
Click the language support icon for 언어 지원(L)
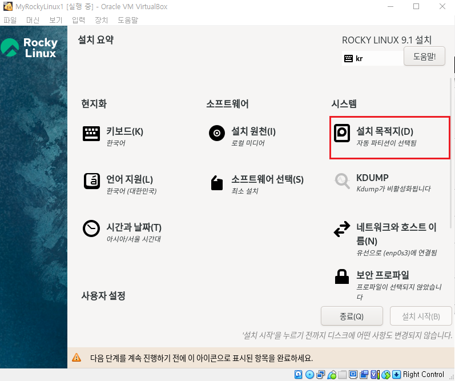point(92,181)
